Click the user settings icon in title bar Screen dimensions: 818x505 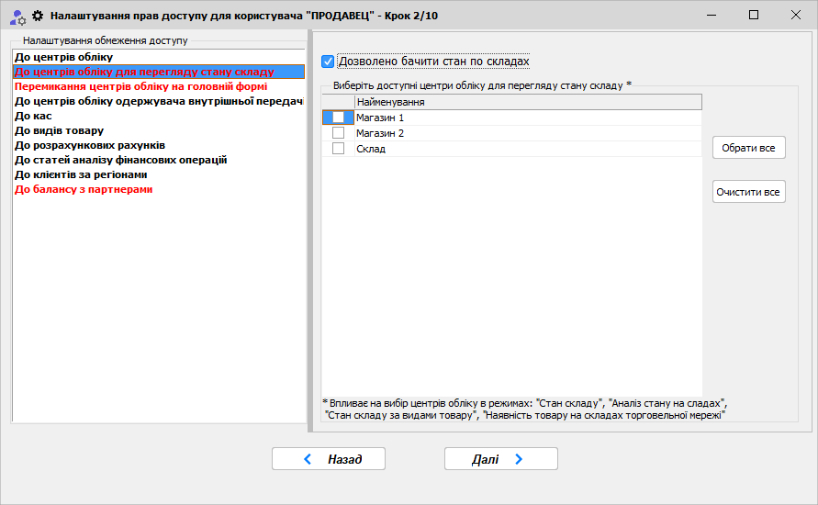[x=17, y=16]
